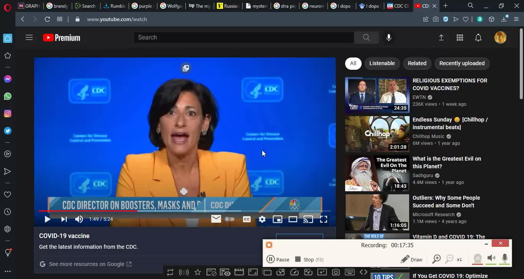Cast video with Play on TV
524x279 pixels.
pyautogui.click(x=308, y=219)
